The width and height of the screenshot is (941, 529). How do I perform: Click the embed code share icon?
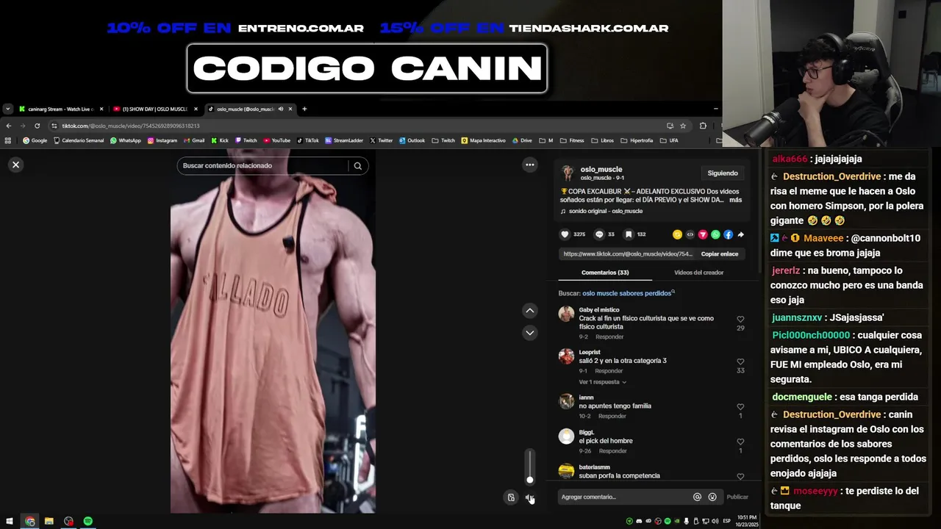(690, 234)
